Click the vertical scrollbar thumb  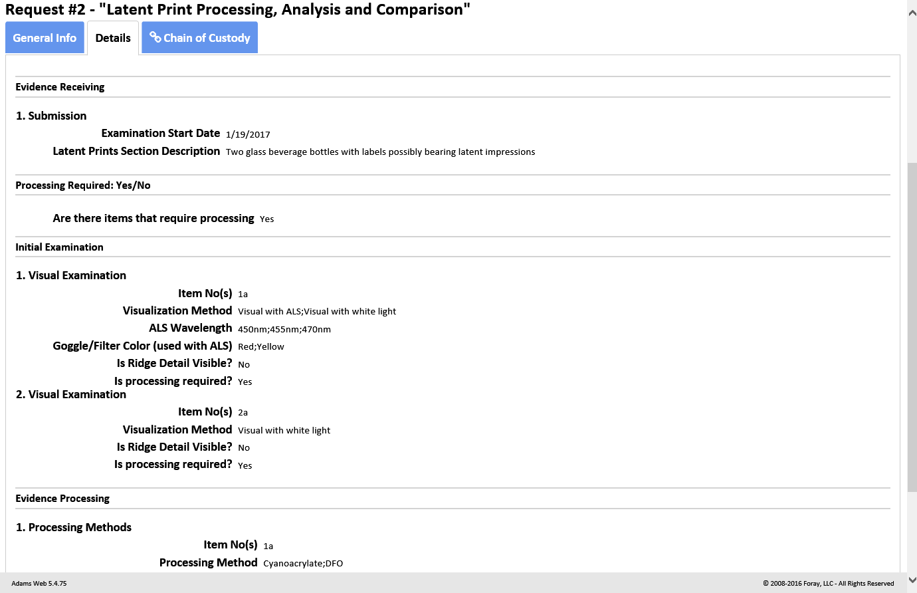[912, 326]
